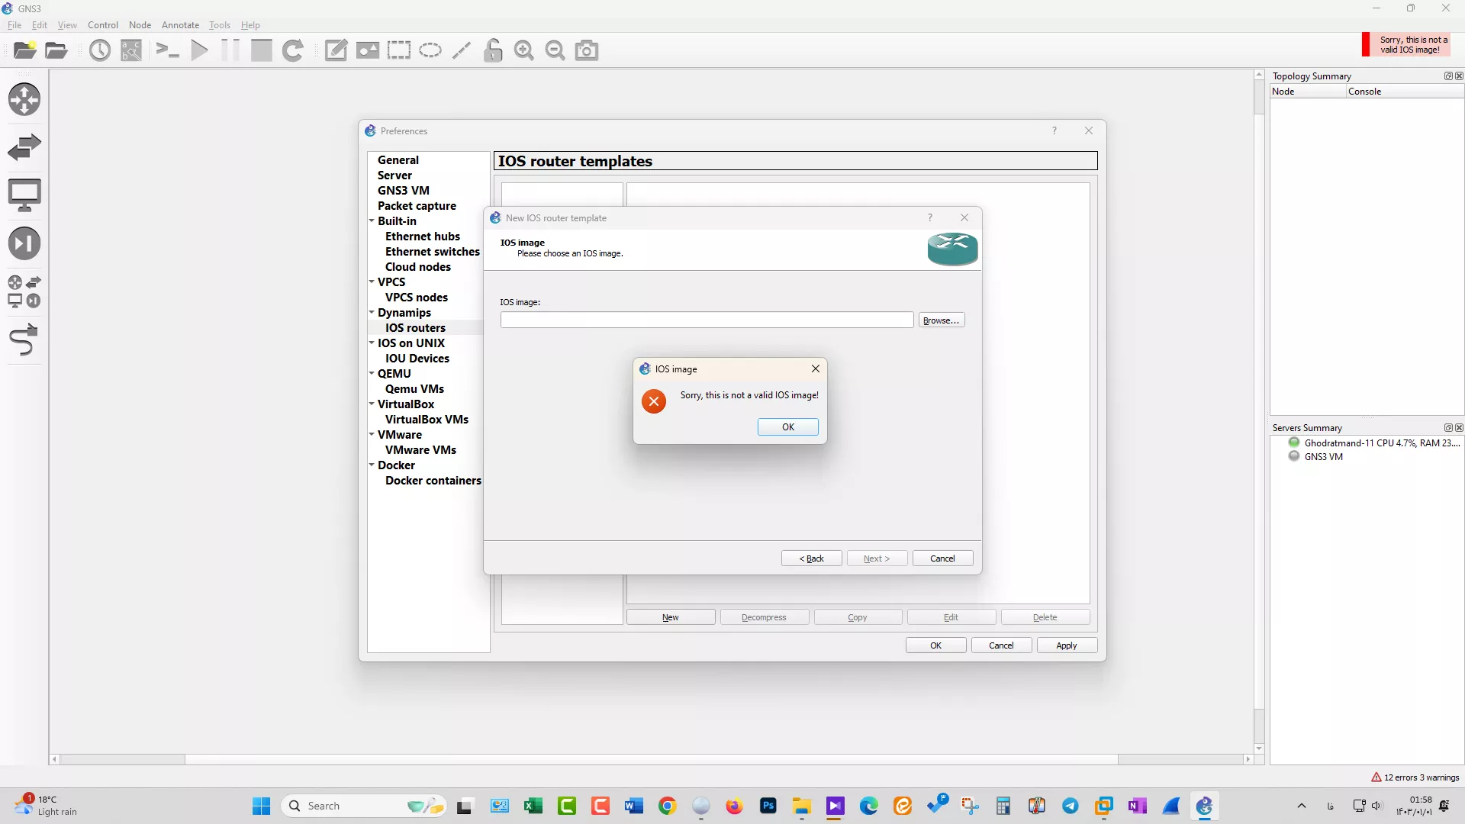Image resolution: width=1465 pixels, height=824 pixels.
Task: Open the Annotate menu
Action: (180, 25)
